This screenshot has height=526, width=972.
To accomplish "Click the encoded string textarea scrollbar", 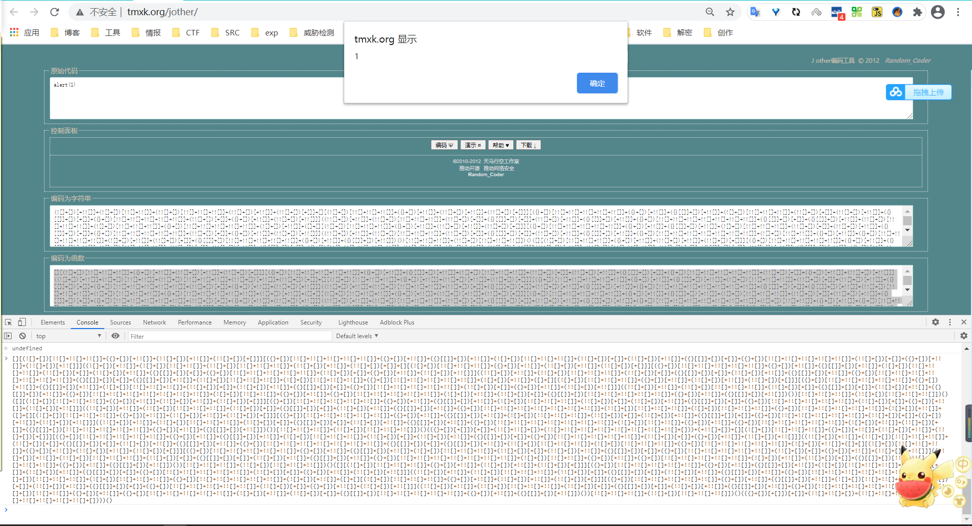I will point(907,221).
